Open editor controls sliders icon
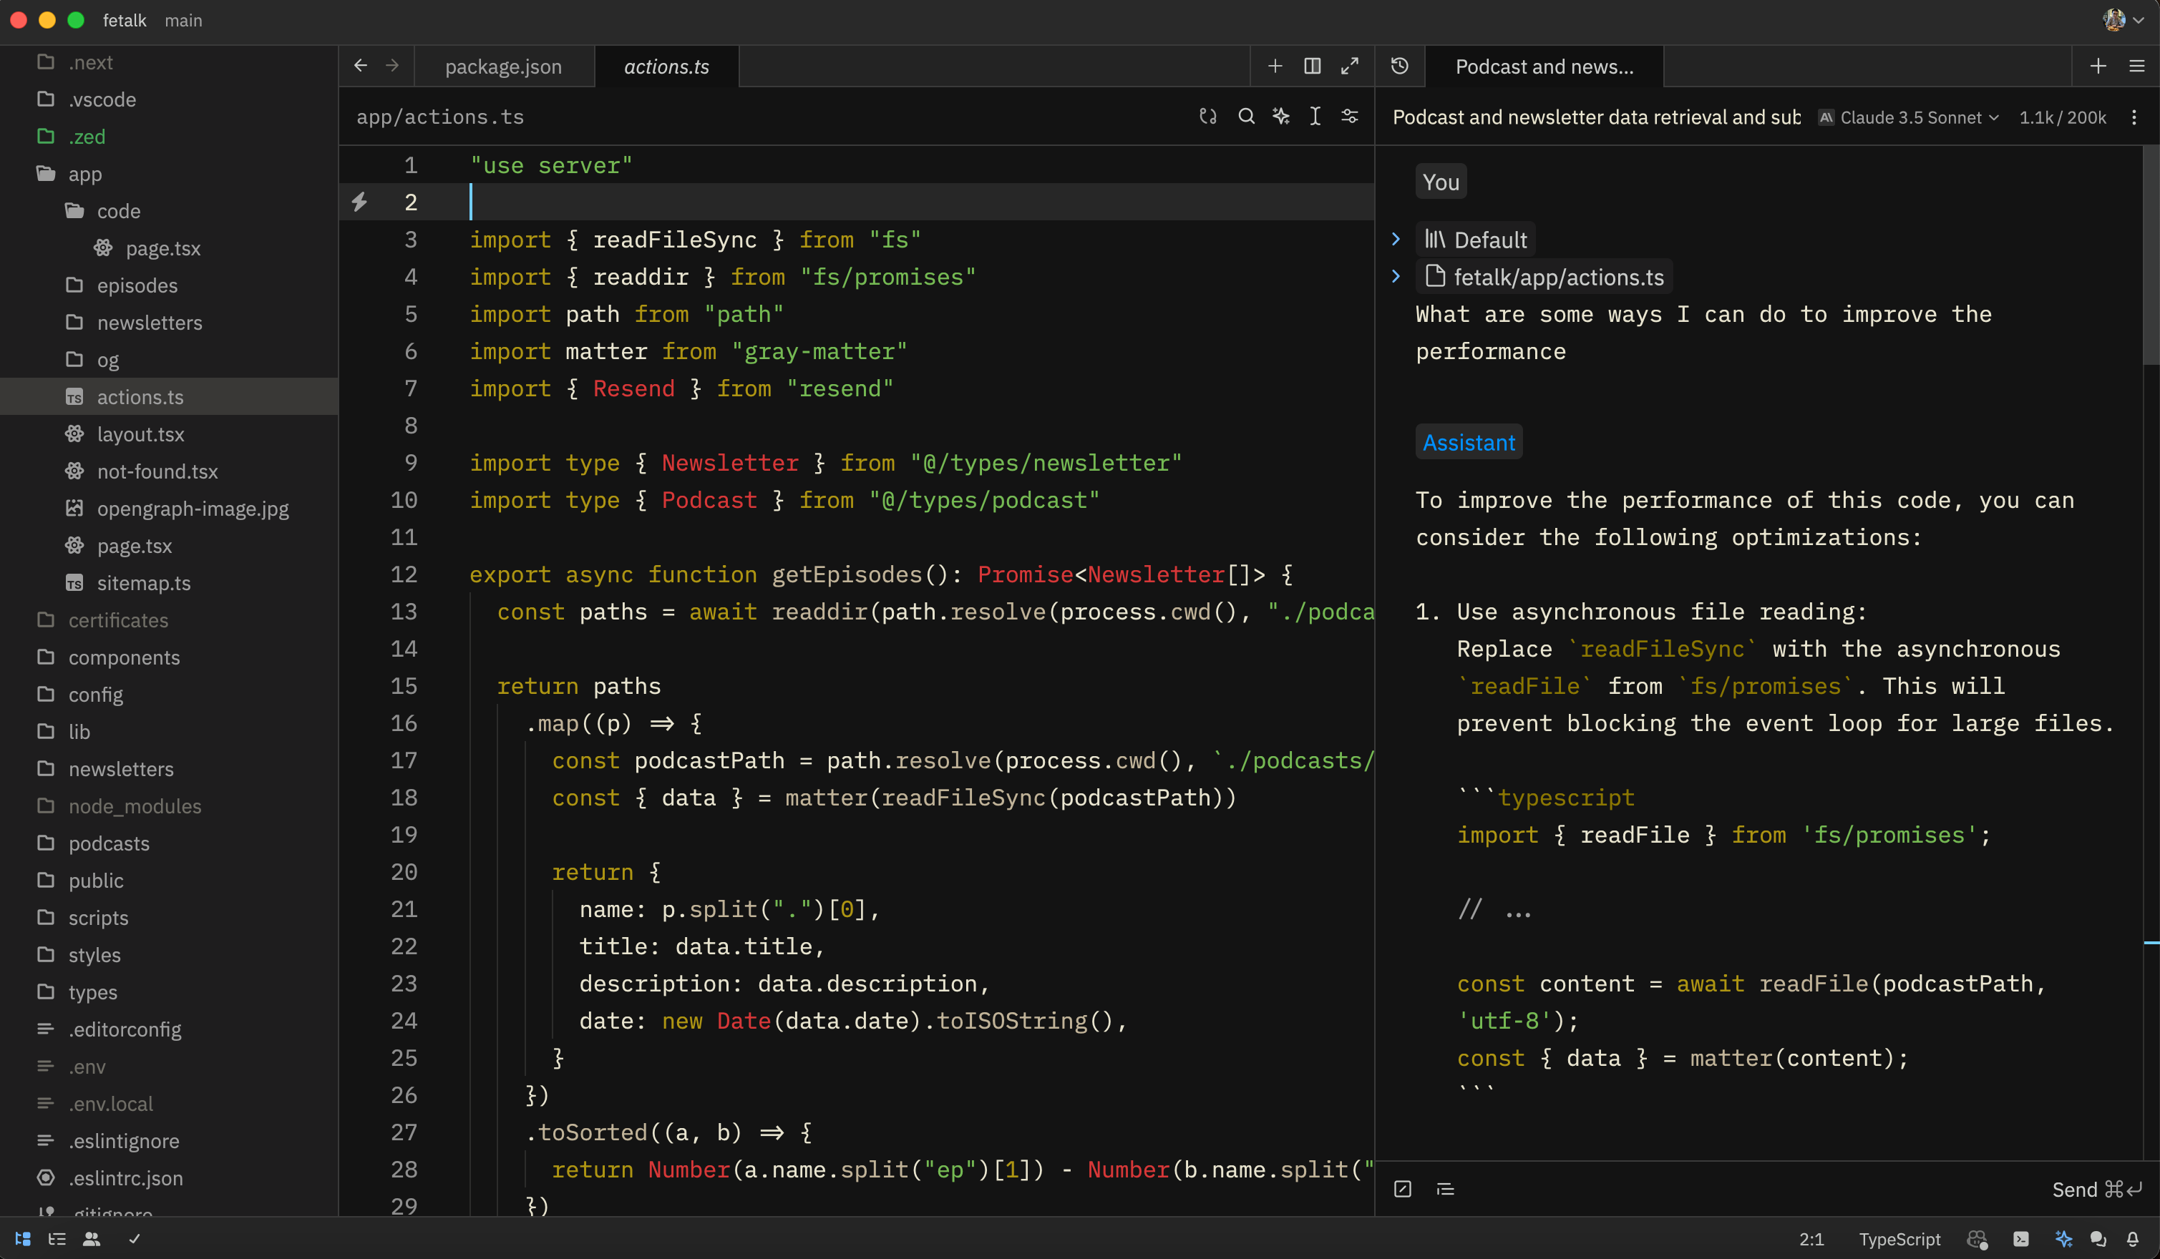The width and height of the screenshot is (2160, 1259). pos(1349,117)
